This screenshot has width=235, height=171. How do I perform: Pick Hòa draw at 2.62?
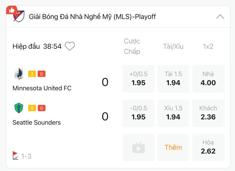tap(208, 147)
